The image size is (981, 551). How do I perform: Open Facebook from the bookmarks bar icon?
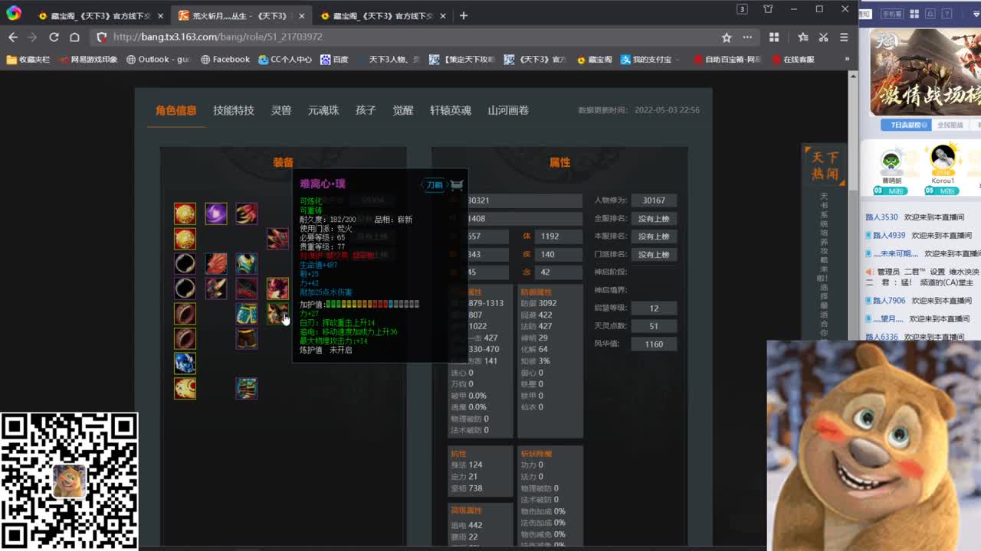pyautogui.click(x=206, y=59)
